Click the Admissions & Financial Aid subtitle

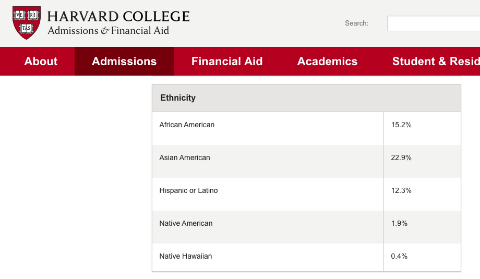(x=109, y=31)
